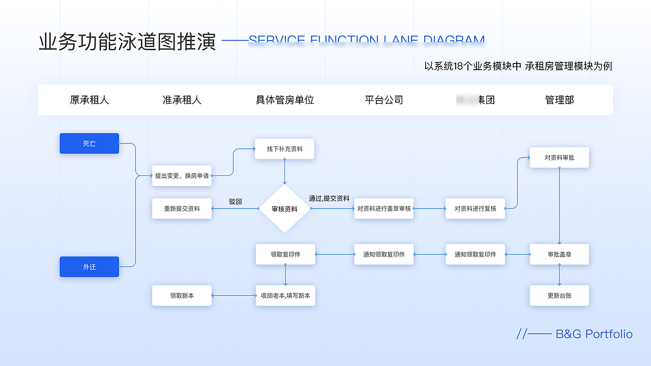
Task: Click the 通过,提交资料 arrow label
Action: [x=329, y=198]
